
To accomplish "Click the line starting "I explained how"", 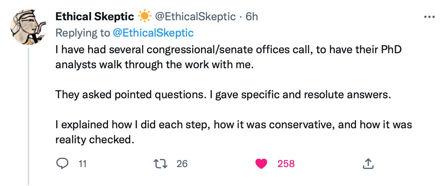I will click(233, 124).
